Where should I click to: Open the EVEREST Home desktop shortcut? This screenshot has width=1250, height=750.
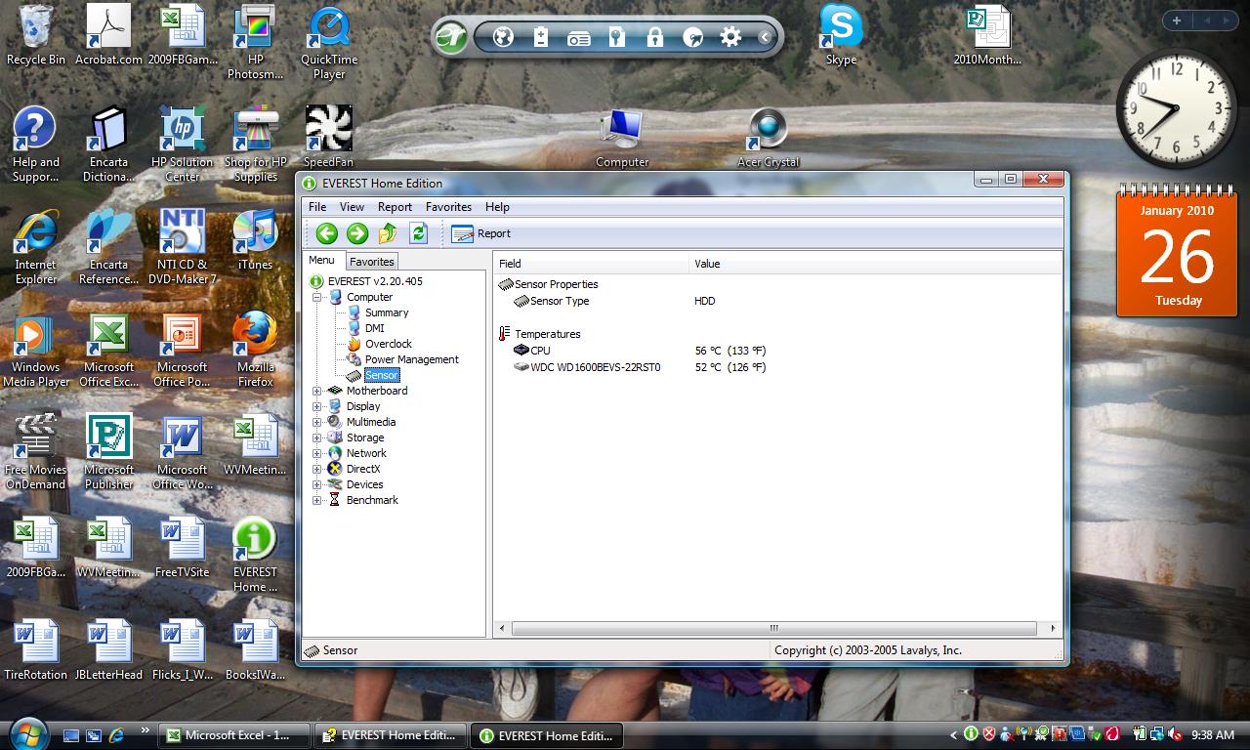(255, 555)
